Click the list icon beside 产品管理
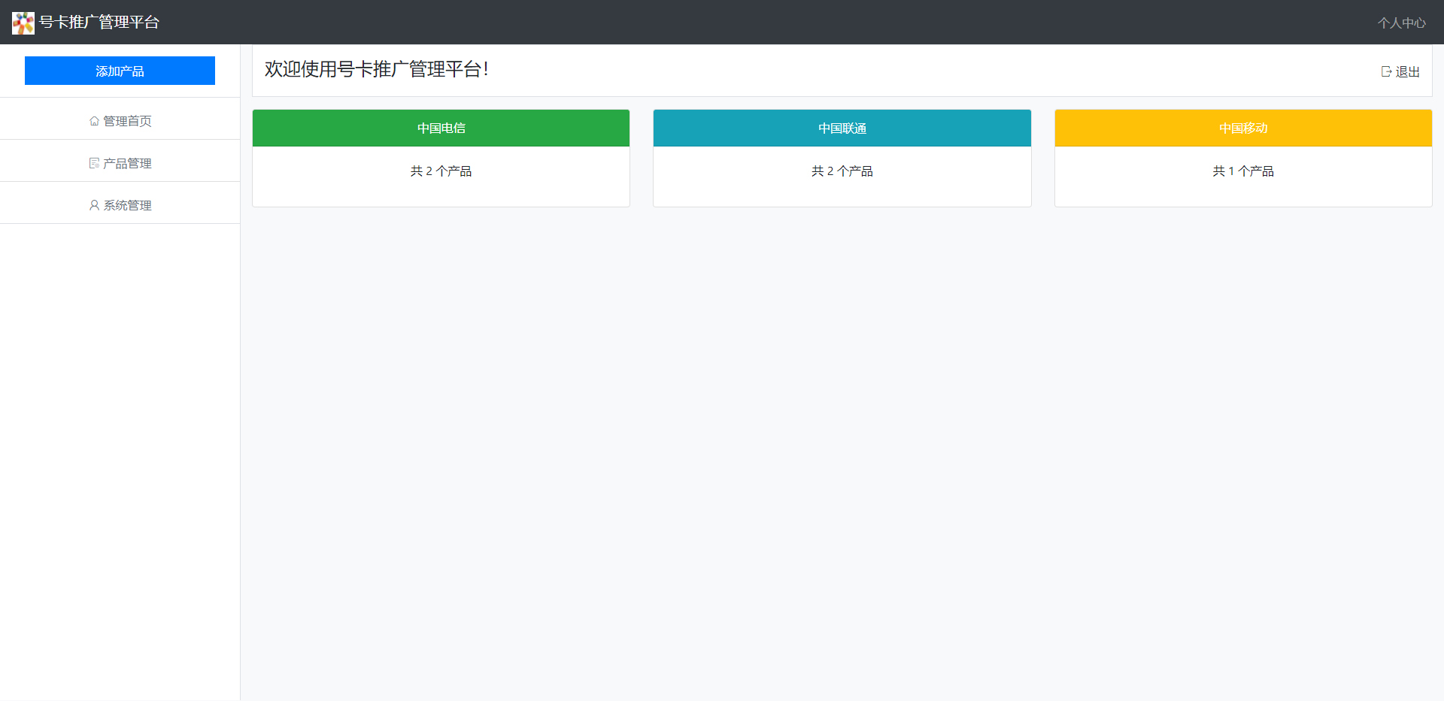The width and height of the screenshot is (1444, 701). [x=94, y=163]
